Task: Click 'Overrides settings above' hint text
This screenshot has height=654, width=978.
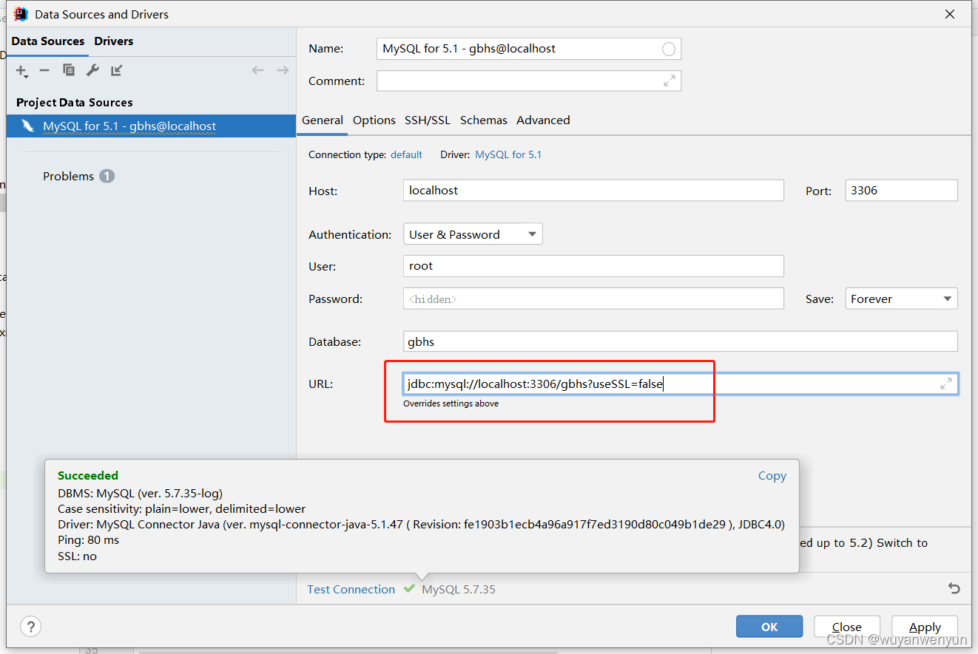Action: click(451, 403)
